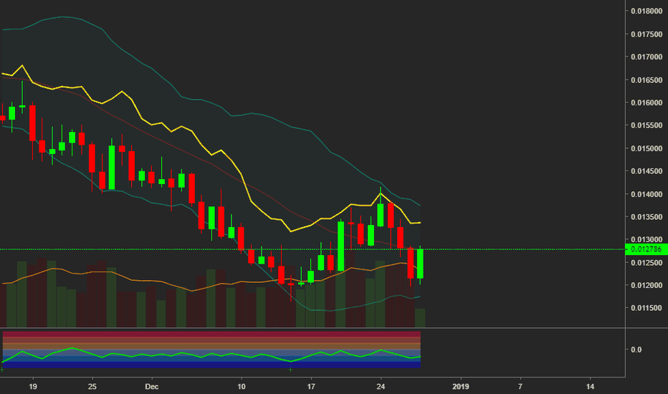Click the 10 date label
The width and height of the screenshot is (668, 394).
242,387
